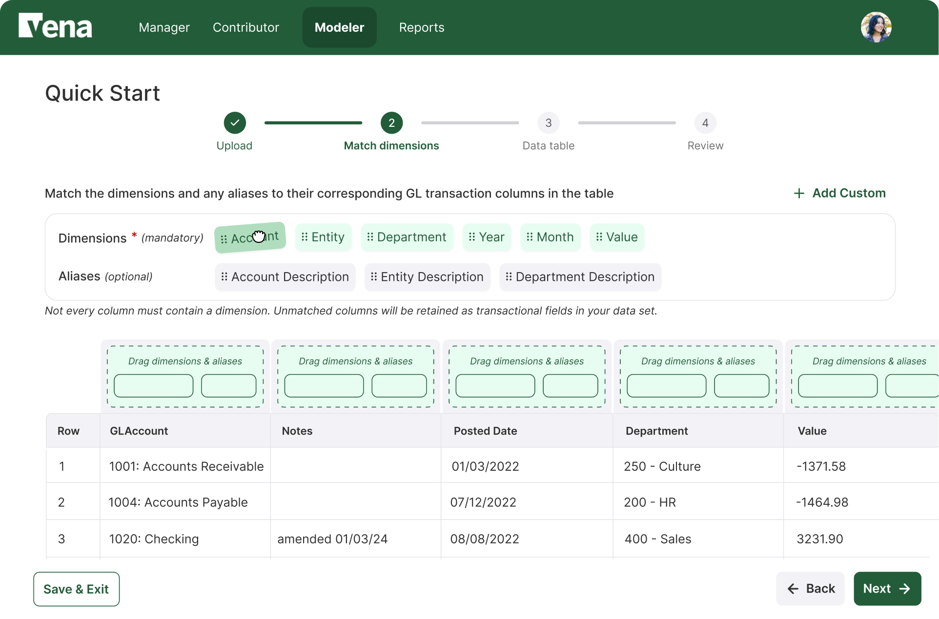Select cell '07/12/2022'

coord(527,502)
